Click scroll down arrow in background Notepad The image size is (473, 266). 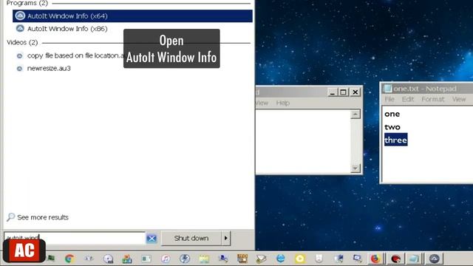(355, 168)
